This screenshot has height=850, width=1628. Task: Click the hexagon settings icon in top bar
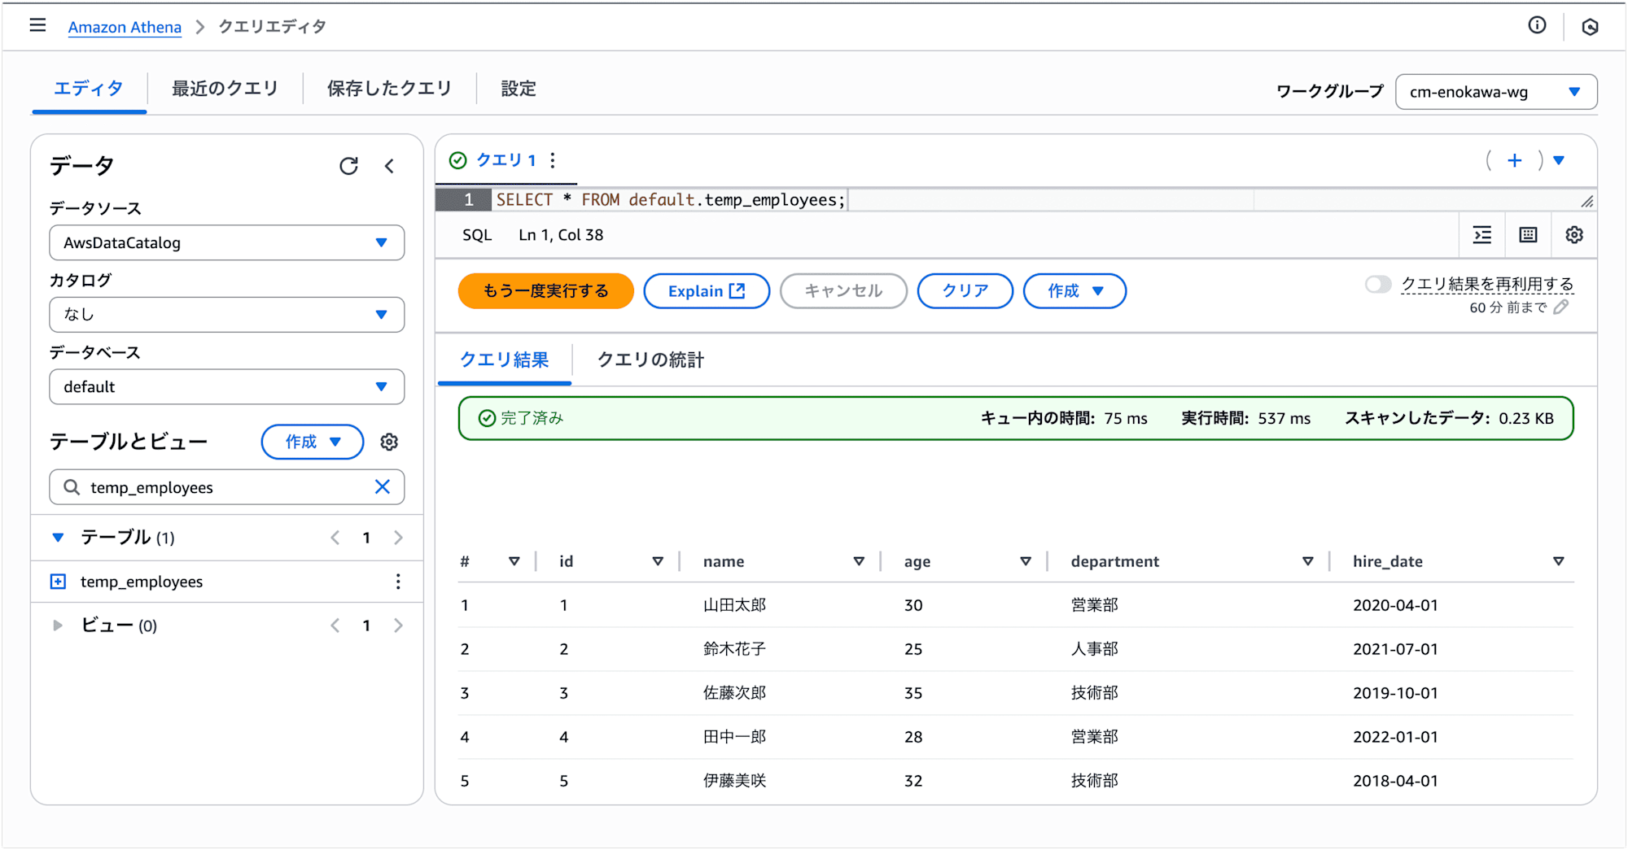point(1590,27)
